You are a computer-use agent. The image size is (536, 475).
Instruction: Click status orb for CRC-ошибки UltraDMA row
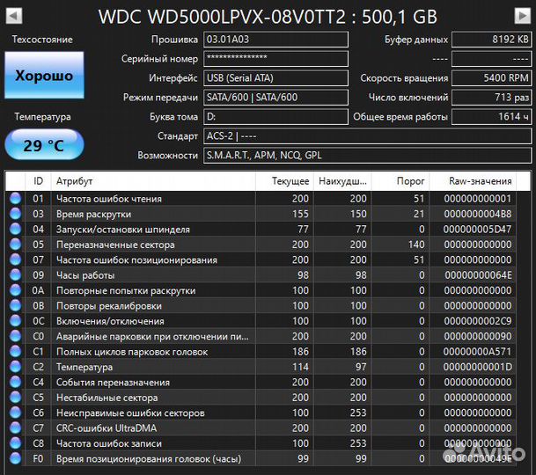15,427
